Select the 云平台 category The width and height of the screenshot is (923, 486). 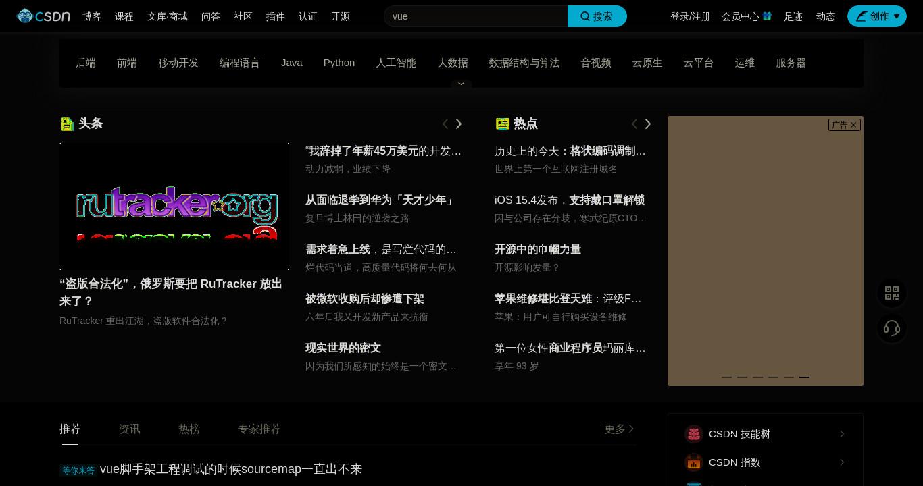pyautogui.click(x=699, y=63)
